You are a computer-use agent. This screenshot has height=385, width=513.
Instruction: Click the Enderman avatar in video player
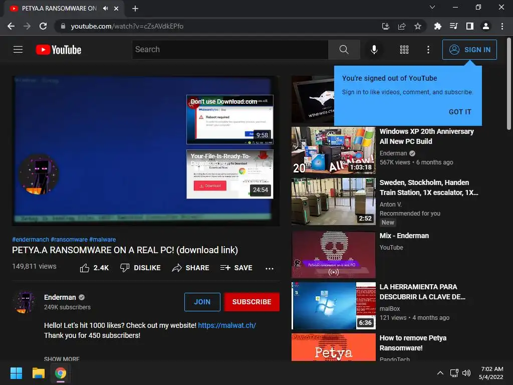(39, 174)
